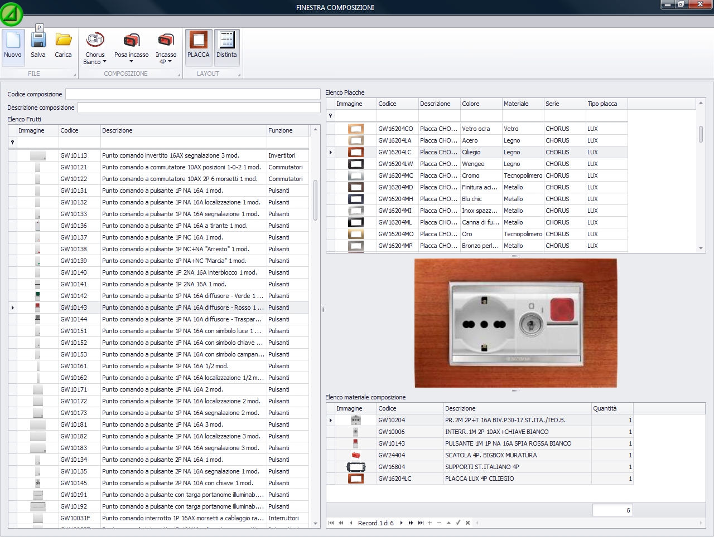Click the green application menu button
The height and width of the screenshot is (537, 714).
click(11, 14)
